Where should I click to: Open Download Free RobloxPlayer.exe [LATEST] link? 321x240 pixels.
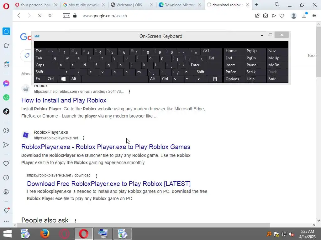coord(109,184)
